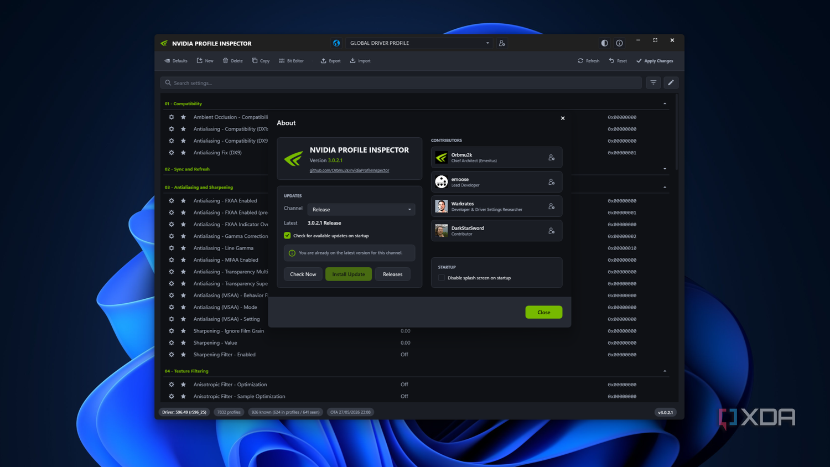This screenshot has height=467, width=830.
Task: Click the gear icon for Antialiasing - Line Gamma
Action: [172, 248]
